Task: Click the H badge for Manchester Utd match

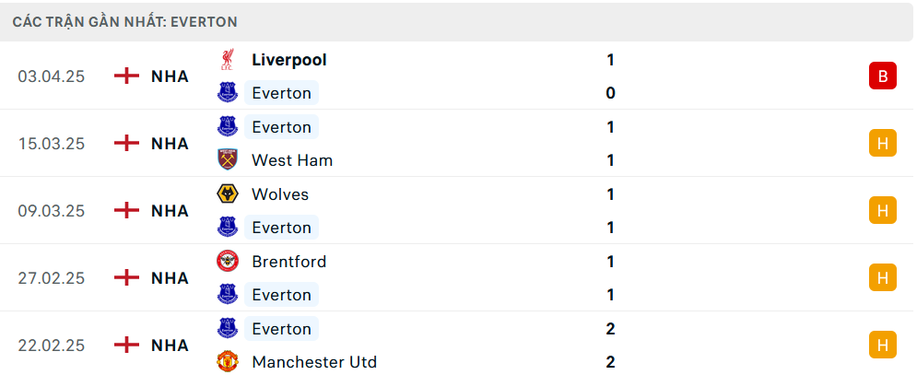Action: (882, 345)
